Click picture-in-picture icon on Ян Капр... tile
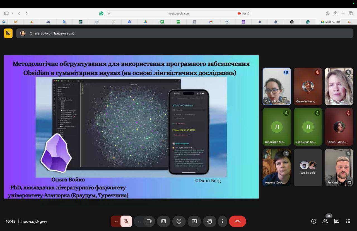 click(349, 183)
